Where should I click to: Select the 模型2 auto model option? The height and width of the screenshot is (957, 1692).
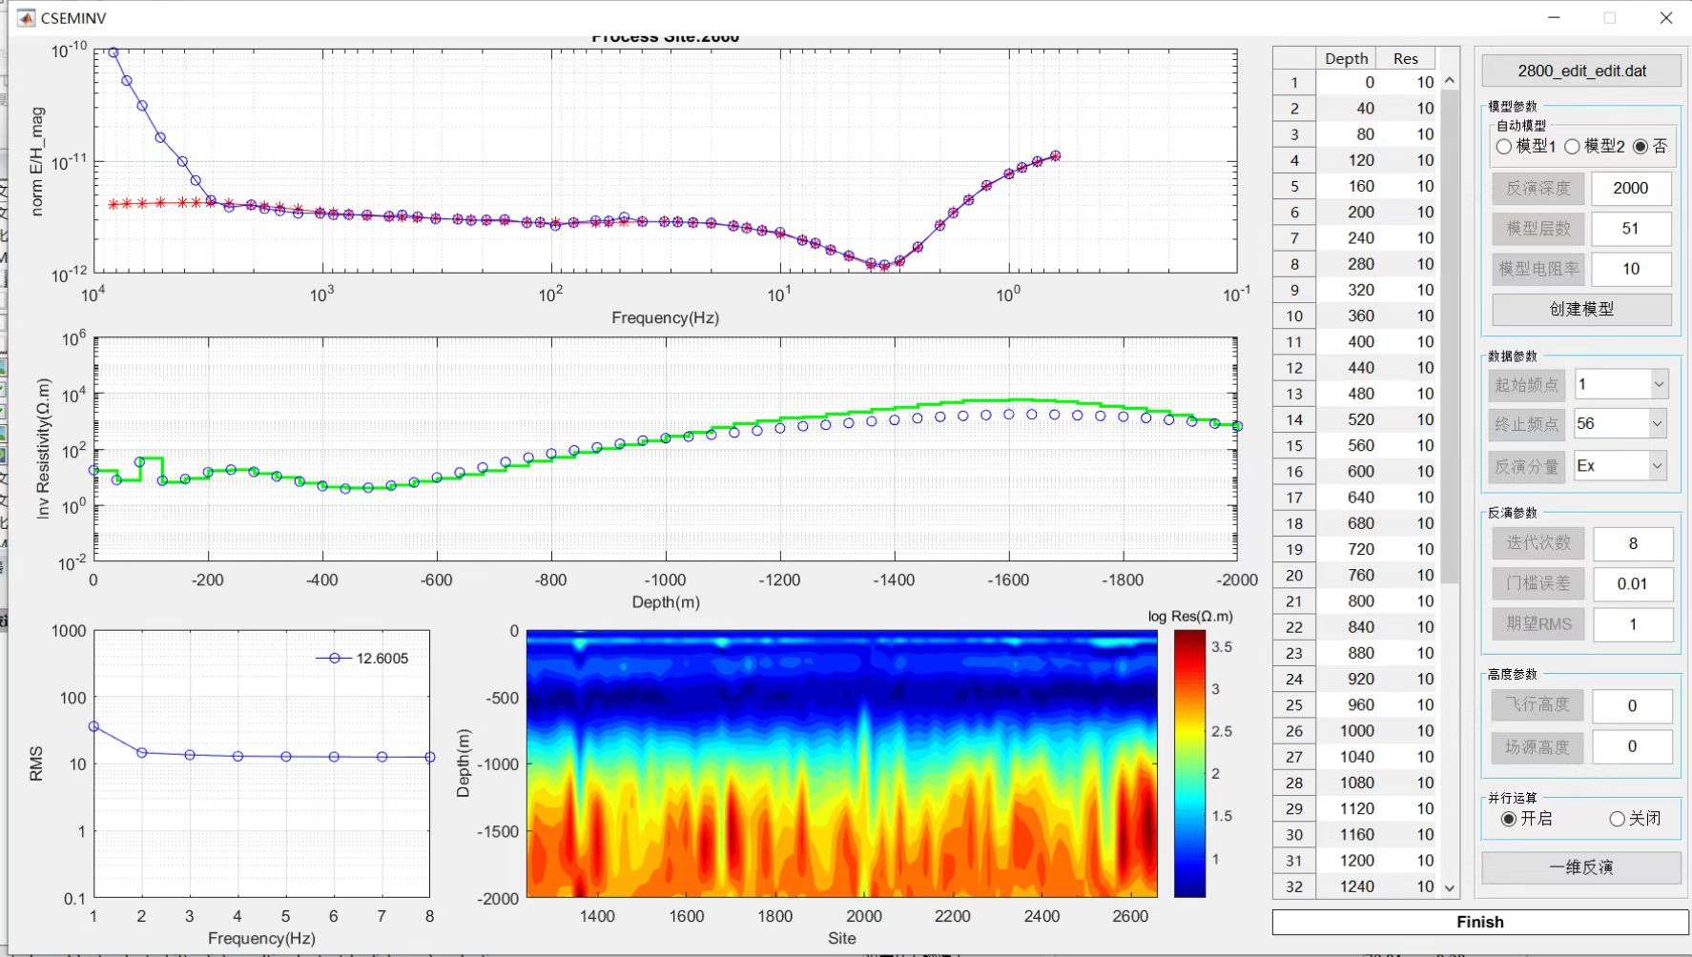click(1573, 147)
